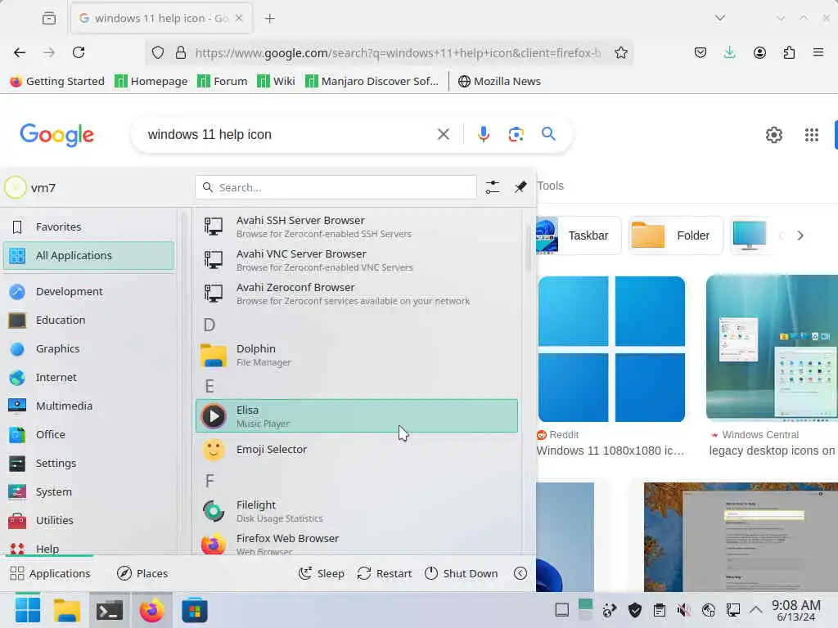Image resolution: width=838 pixels, height=628 pixels.
Task: Open the list all tabs dropdown
Action: pos(720,18)
